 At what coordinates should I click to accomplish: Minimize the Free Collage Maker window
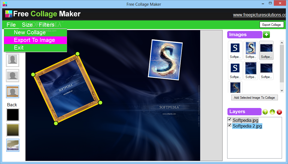click(263, 3)
